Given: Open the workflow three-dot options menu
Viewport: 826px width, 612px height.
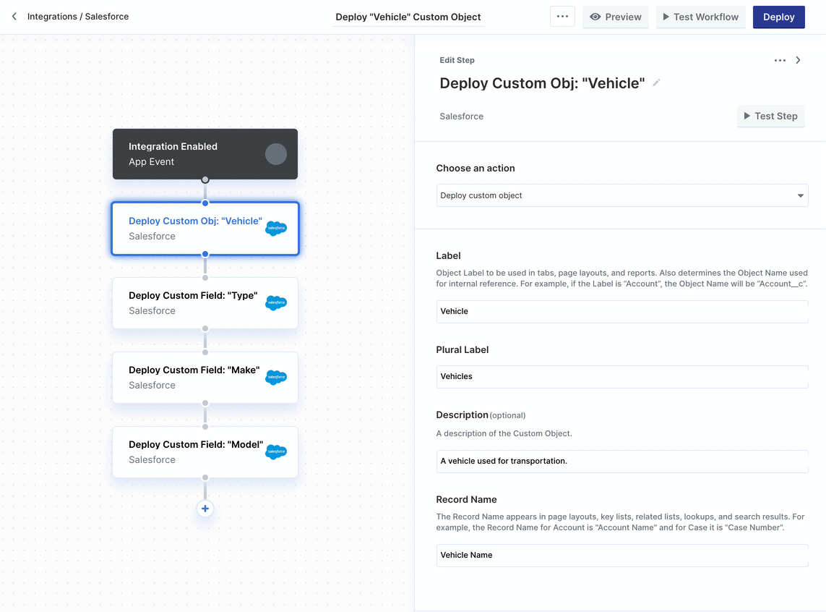Looking at the screenshot, I should coord(562,17).
